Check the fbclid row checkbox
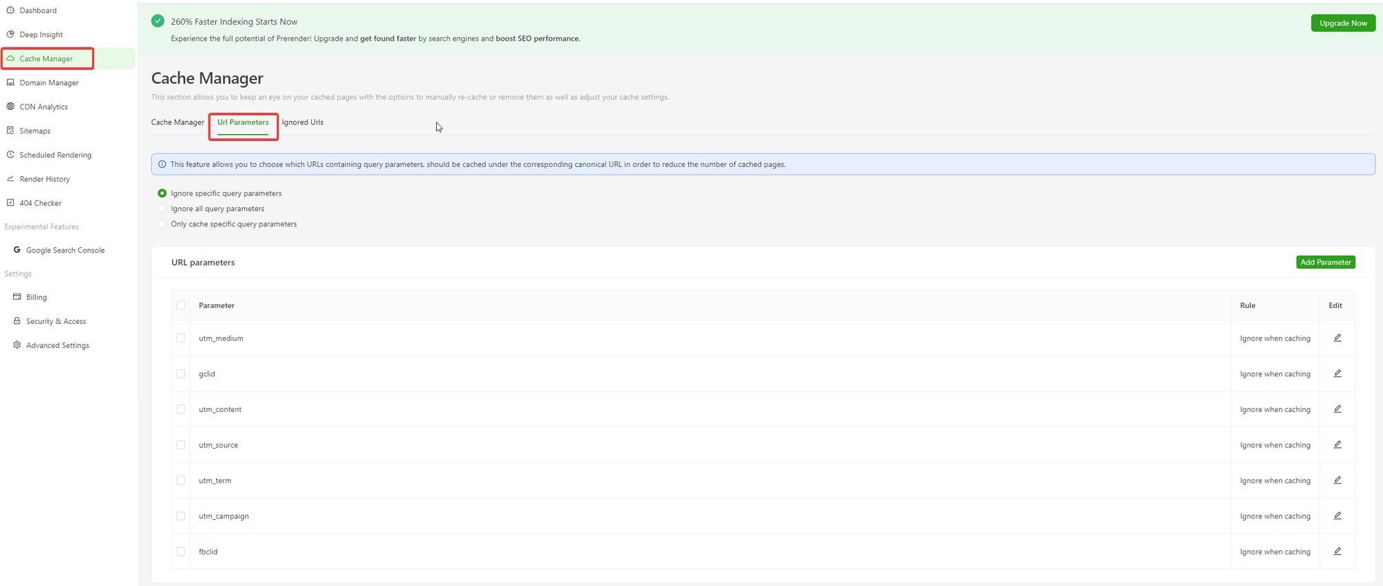This screenshot has height=586, width=1383. [x=181, y=552]
